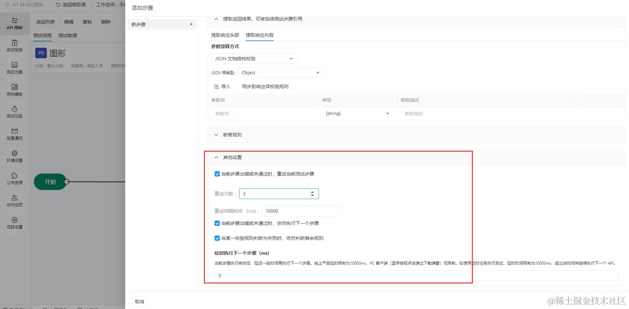Open 项目设置 sidebar icon
629x309 pixels.
tap(15, 222)
